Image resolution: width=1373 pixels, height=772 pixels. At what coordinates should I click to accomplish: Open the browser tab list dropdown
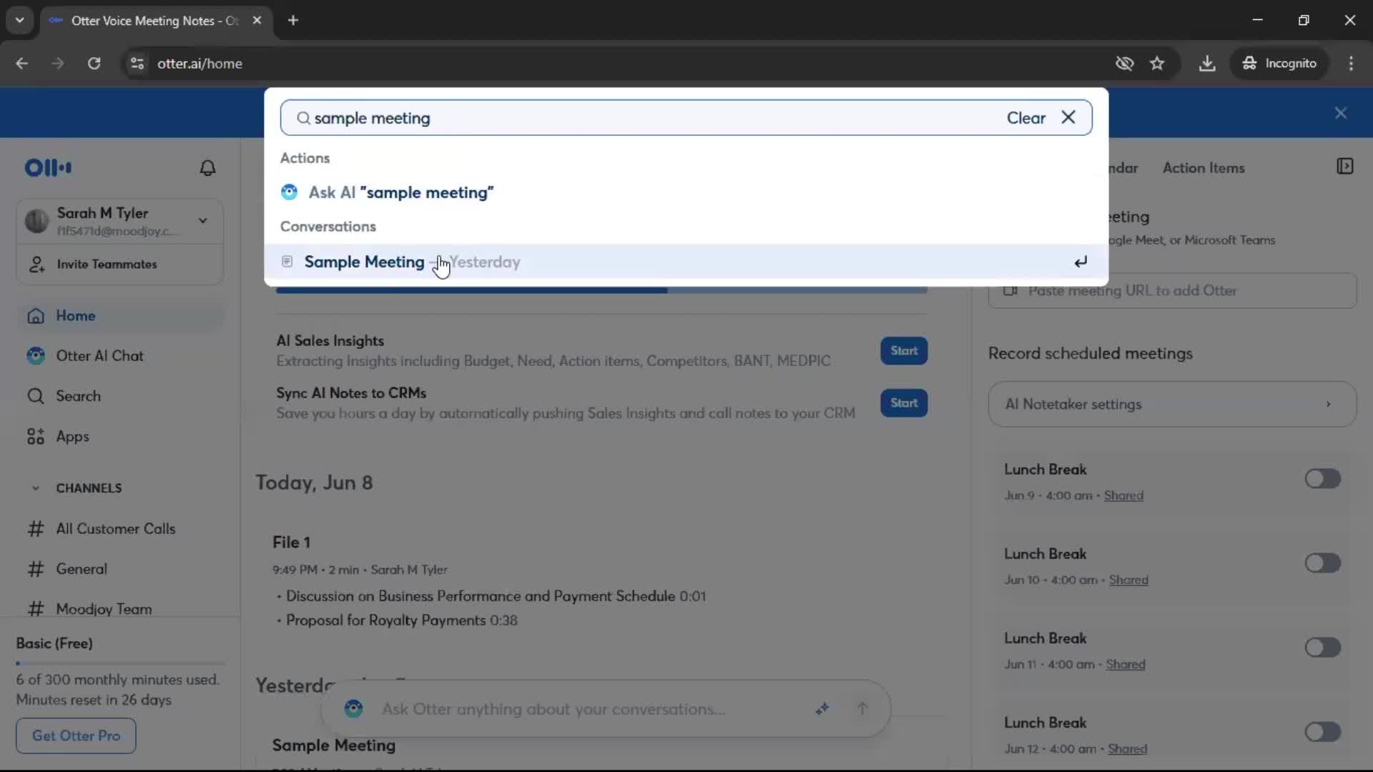[19, 20]
